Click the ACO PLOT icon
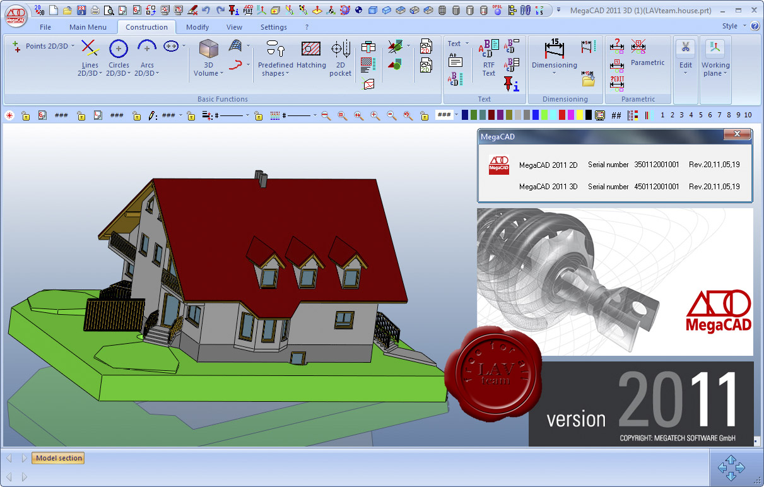Viewport: 764px width, 487px height. coord(247,10)
